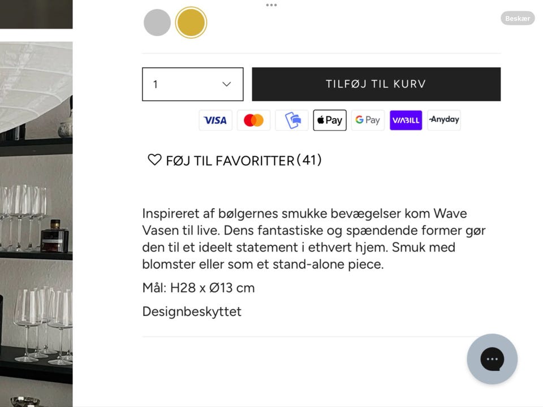Click the ViaBill payment icon
The height and width of the screenshot is (407, 543).
(x=406, y=120)
